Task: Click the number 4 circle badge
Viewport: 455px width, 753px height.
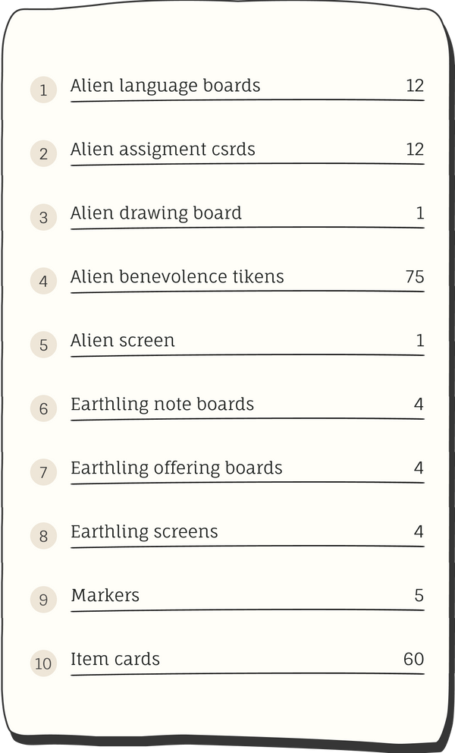Action: coord(43,281)
